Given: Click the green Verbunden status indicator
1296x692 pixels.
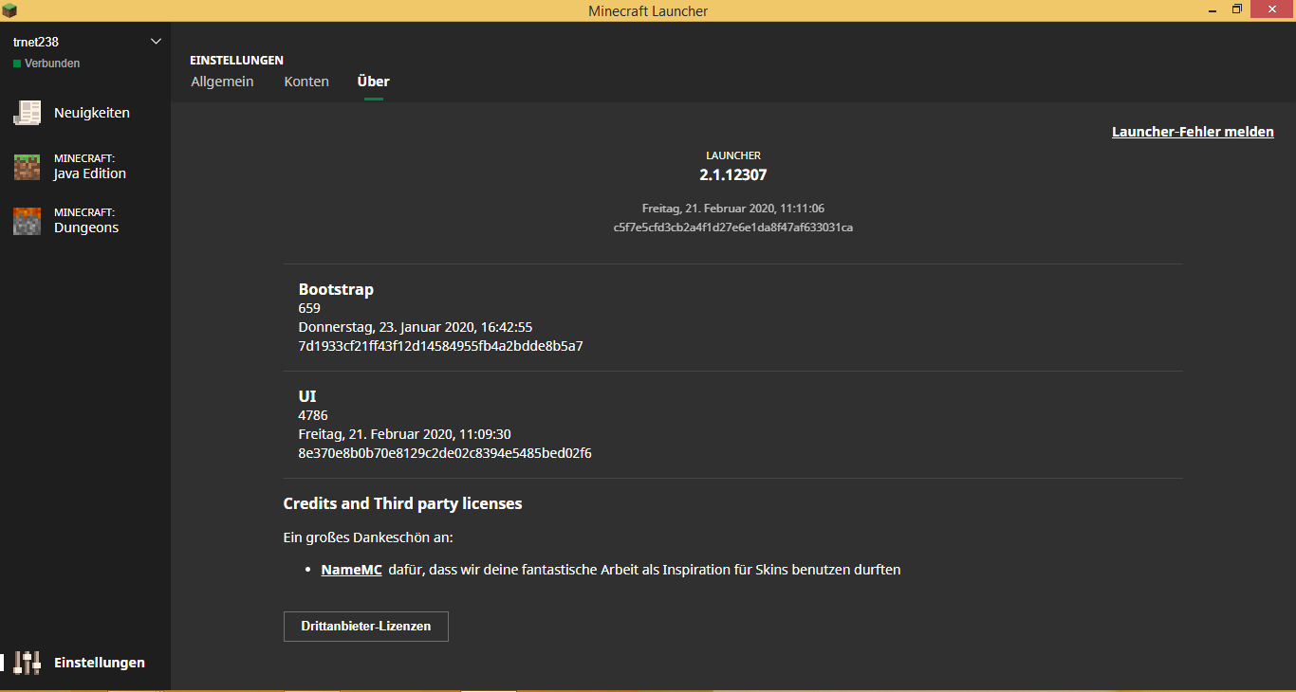Looking at the screenshot, I should [17, 64].
